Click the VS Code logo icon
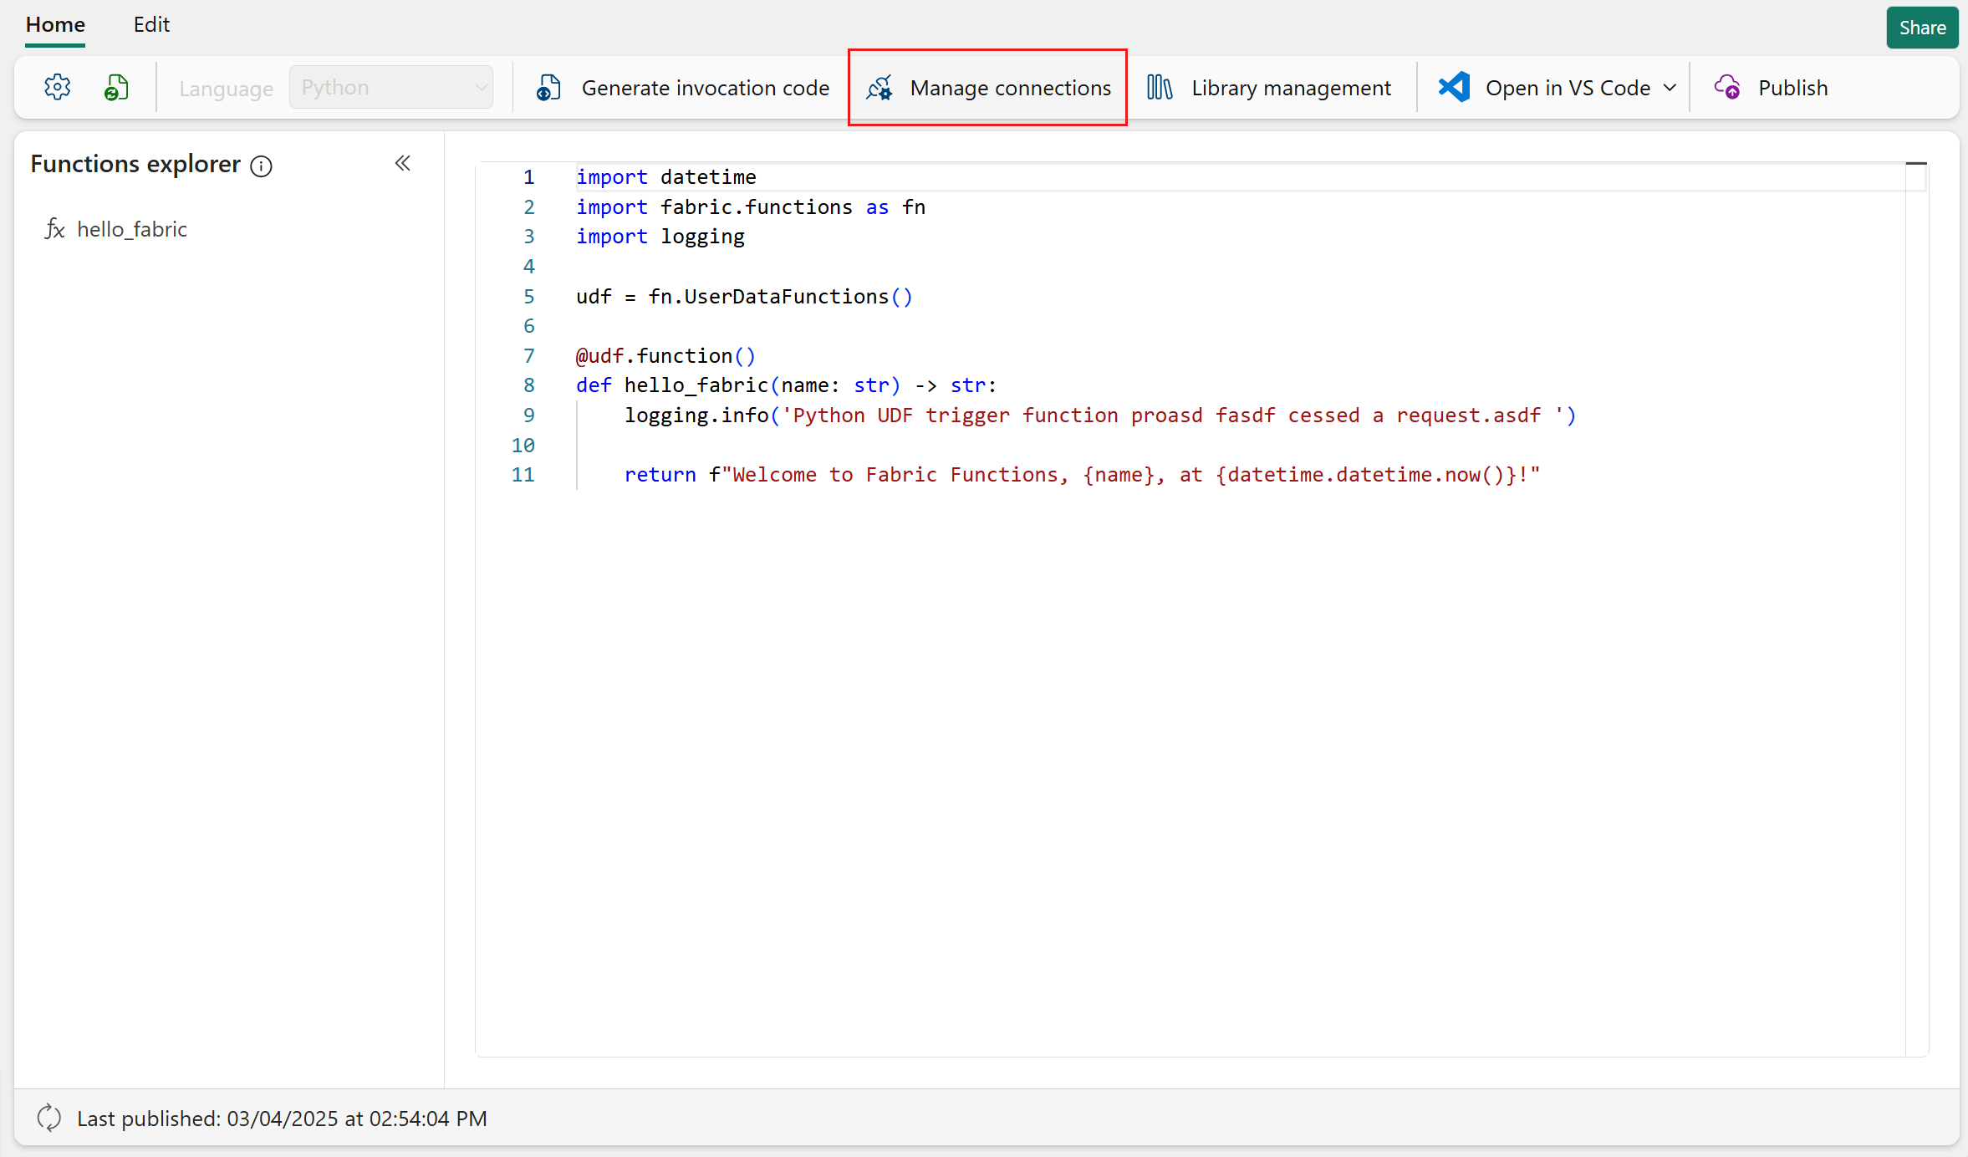 (1455, 87)
